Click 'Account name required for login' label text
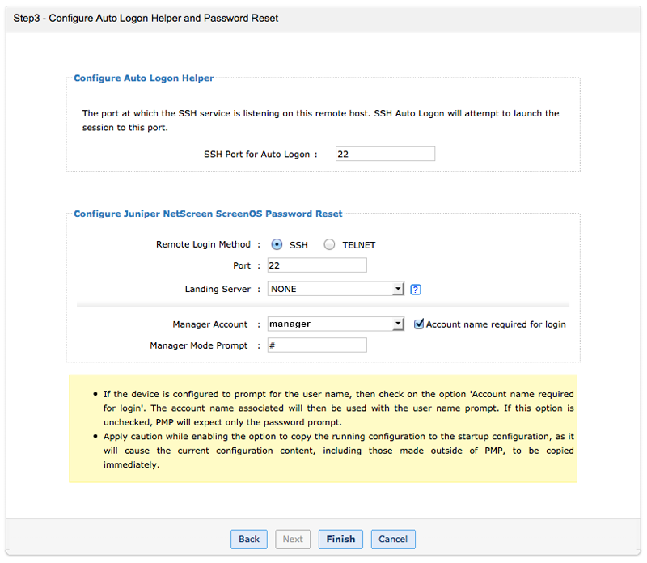Screen dimensions: 647x563 click(496, 324)
